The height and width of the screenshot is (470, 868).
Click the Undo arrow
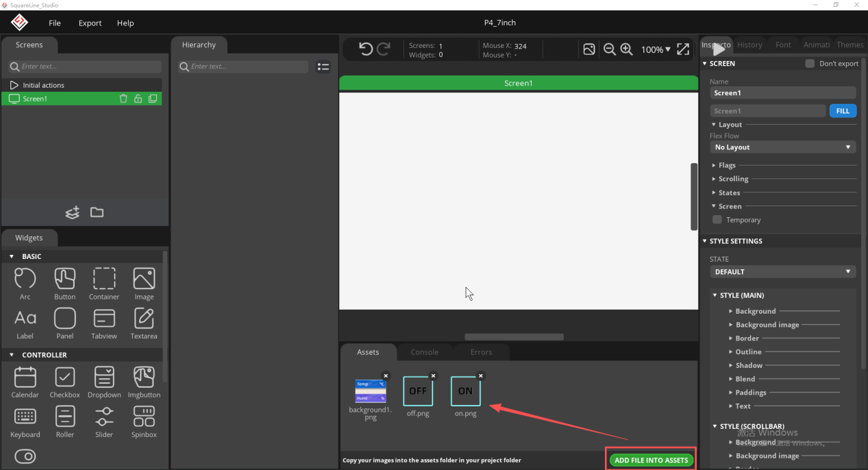366,49
